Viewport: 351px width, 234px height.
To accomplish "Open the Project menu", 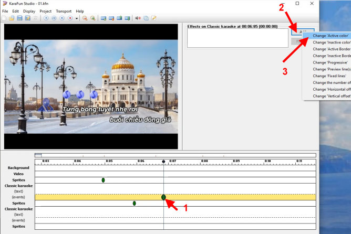I will [45, 11].
